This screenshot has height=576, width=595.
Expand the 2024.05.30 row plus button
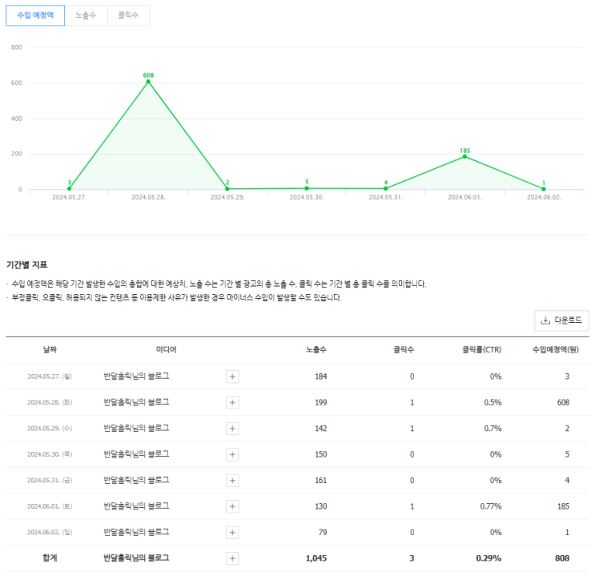pos(232,454)
